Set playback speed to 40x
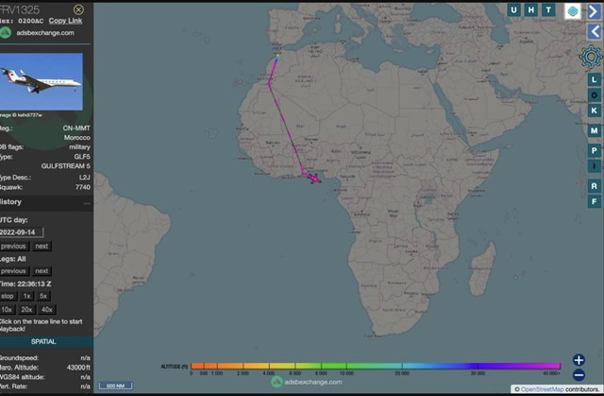The image size is (604, 396). pos(48,309)
